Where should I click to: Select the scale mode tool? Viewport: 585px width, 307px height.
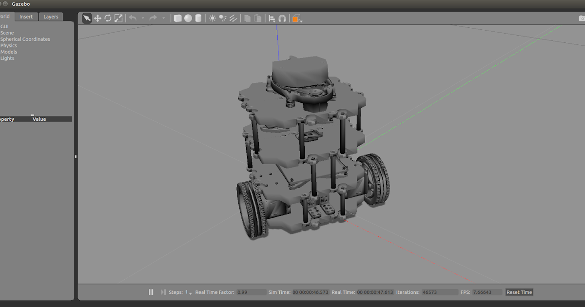118,18
